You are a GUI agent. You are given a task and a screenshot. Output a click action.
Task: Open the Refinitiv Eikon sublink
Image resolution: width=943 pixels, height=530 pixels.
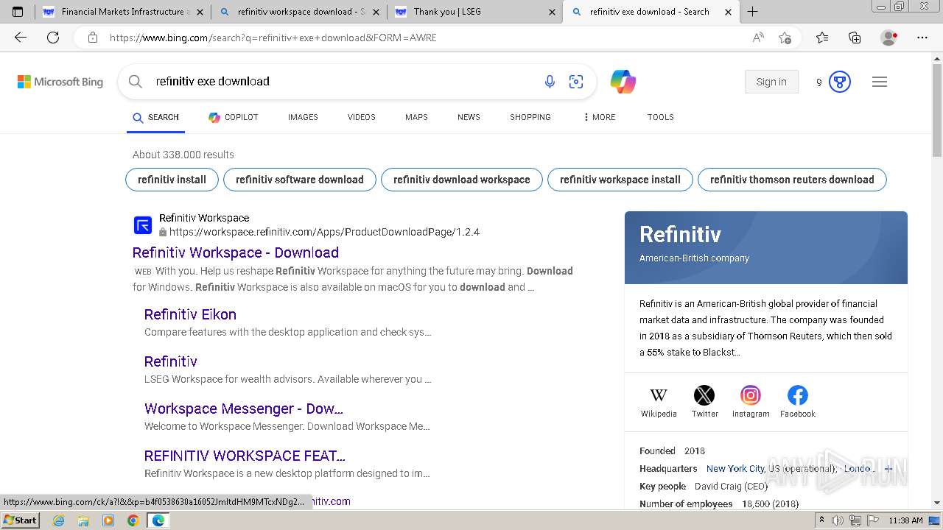tap(190, 314)
